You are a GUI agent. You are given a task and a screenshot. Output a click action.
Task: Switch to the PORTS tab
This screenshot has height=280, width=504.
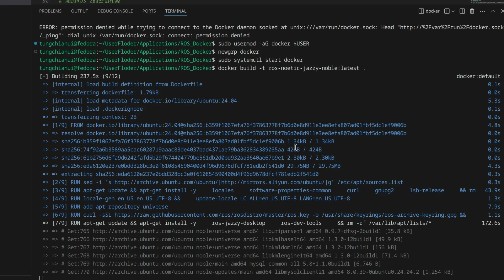[149, 11]
